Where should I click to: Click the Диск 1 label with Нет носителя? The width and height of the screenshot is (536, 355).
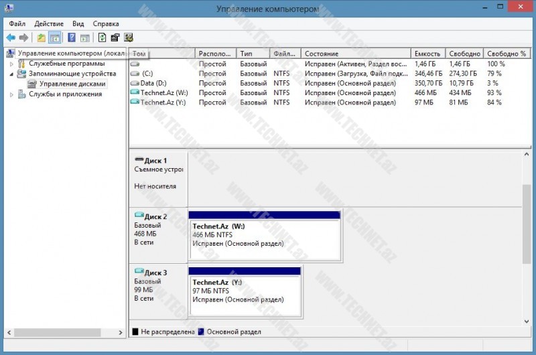(x=159, y=179)
